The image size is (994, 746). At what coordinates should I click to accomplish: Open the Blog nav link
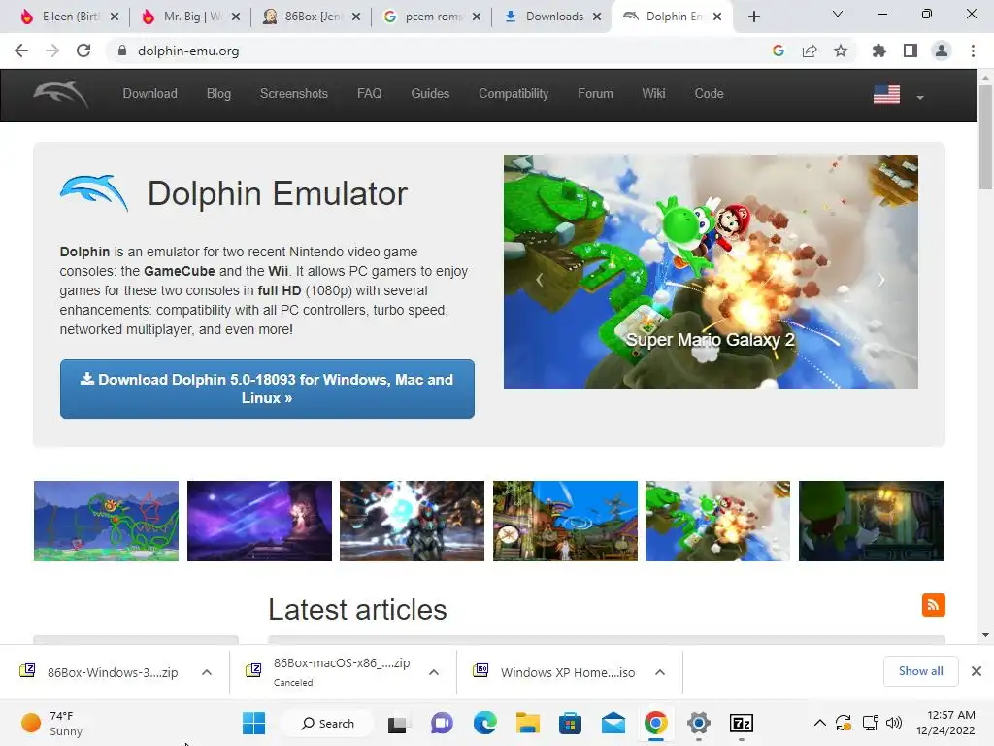coord(218,94)
